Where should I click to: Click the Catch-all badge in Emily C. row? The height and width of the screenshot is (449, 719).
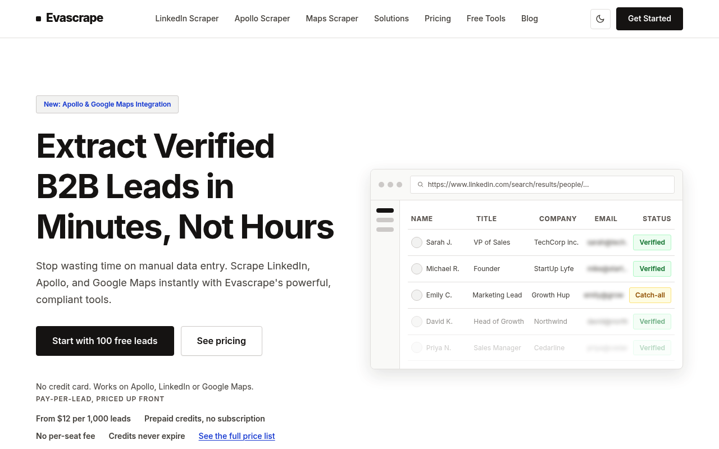tap(650, 295)
